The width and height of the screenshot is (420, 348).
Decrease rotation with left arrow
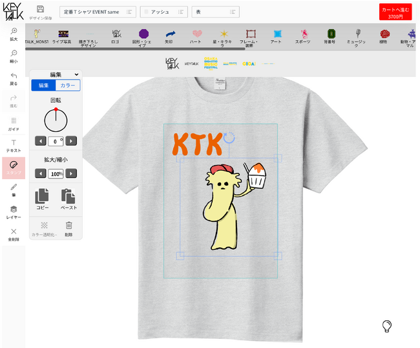pos(41,141)
